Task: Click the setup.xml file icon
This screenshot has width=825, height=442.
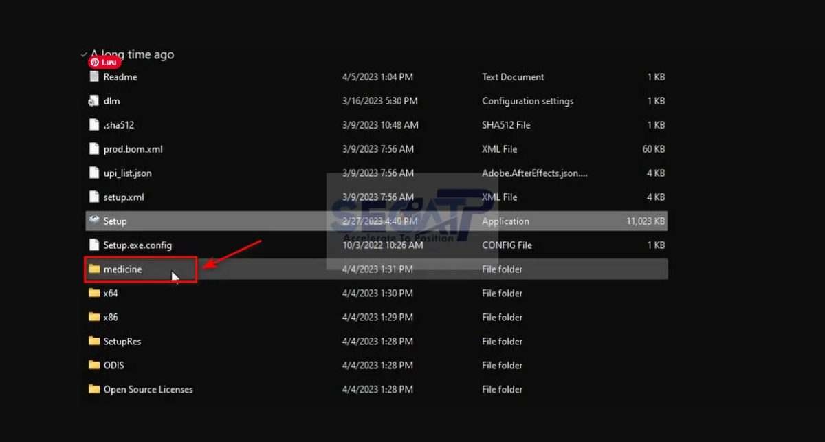Action: [94, 197]
